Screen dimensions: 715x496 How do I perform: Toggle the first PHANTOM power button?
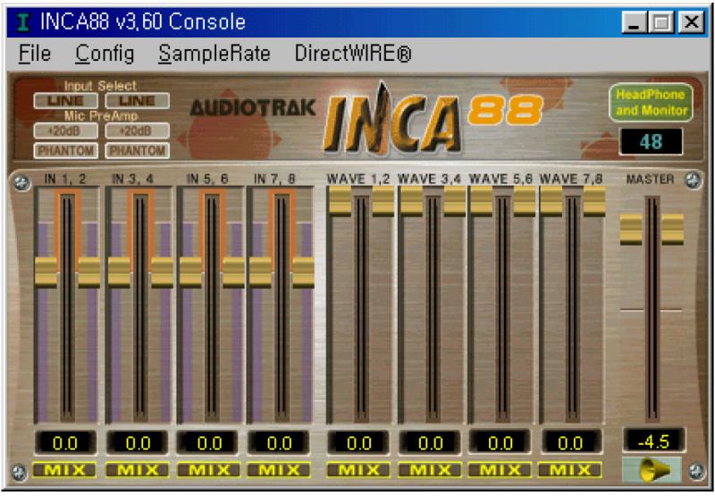(65, 150)
